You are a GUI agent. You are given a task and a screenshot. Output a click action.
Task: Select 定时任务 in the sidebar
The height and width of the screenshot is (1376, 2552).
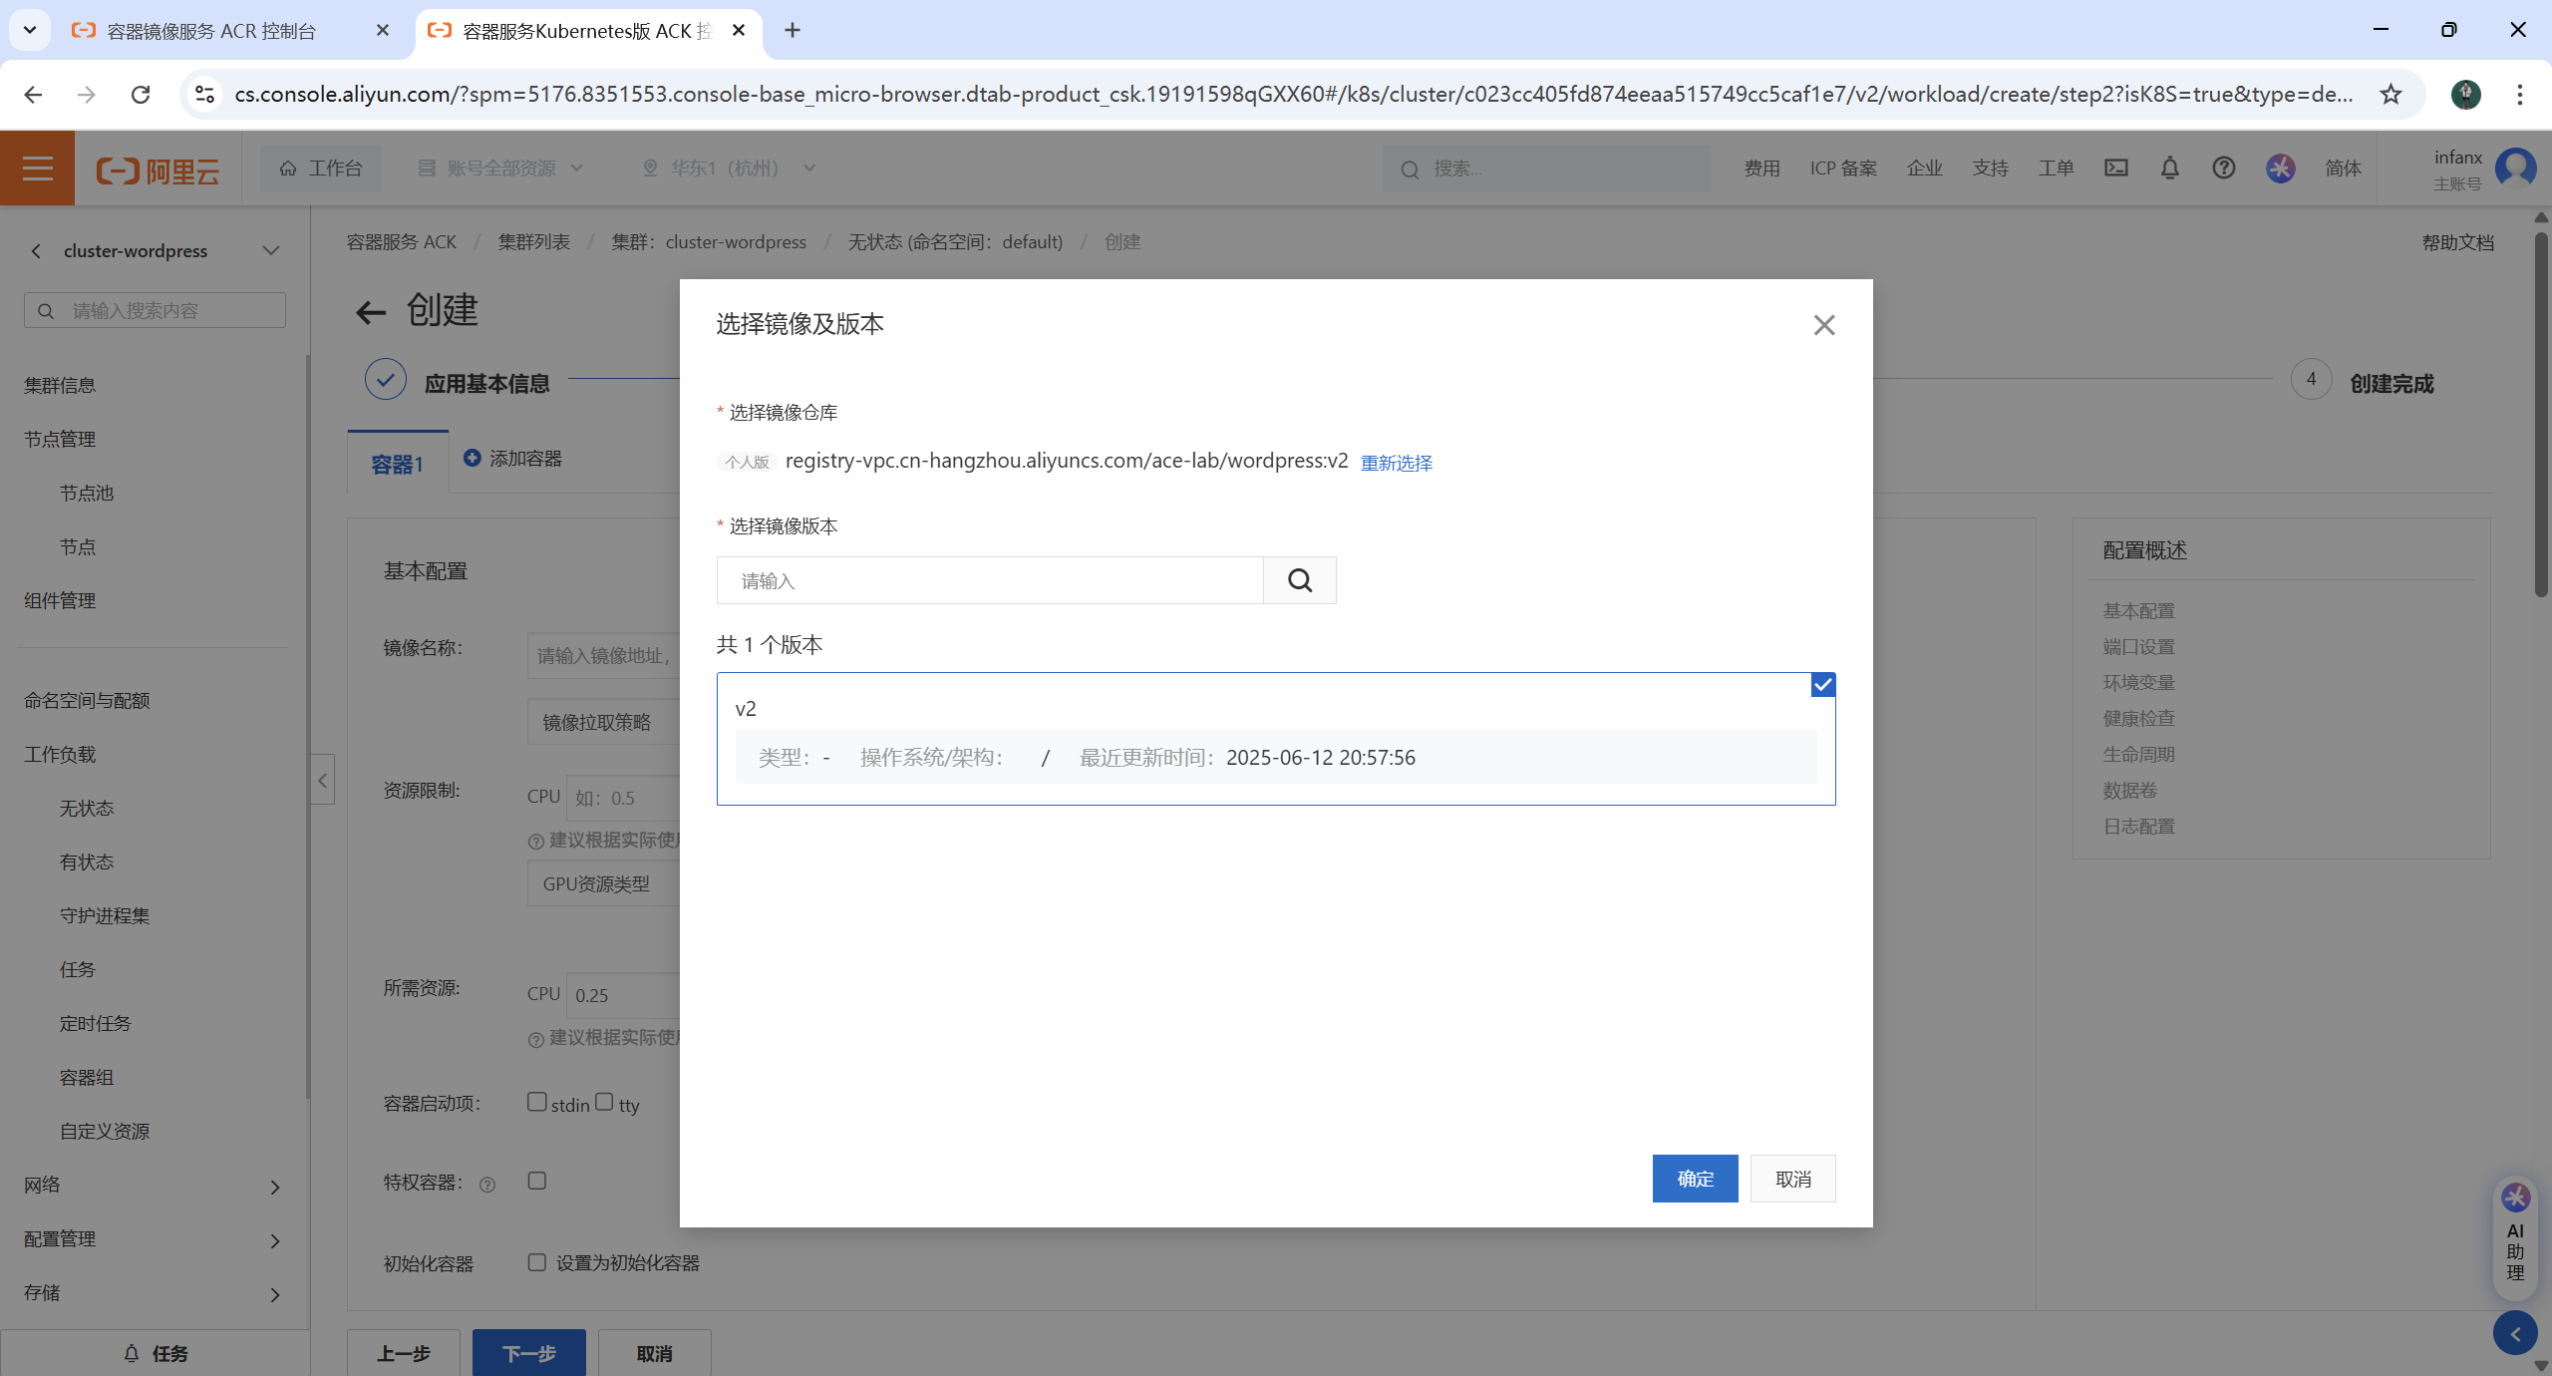(x=96, y=1023)
